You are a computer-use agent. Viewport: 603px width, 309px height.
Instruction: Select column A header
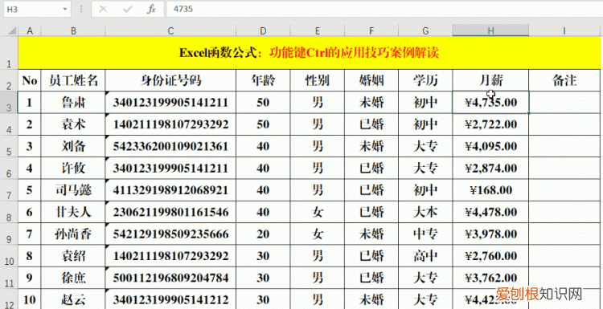pyautogui.click(x=30, y=30)
